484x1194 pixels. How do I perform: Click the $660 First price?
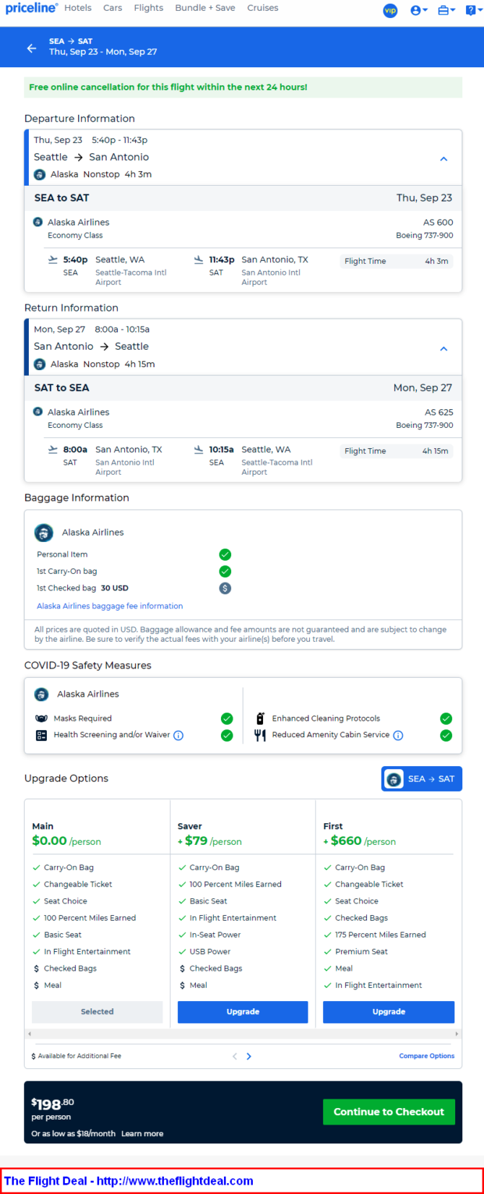point(346,841)
